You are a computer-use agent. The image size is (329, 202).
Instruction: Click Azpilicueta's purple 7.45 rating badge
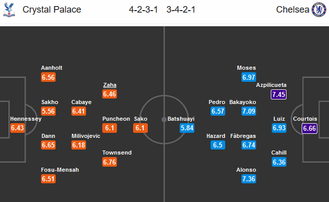(x=279, y=94)
